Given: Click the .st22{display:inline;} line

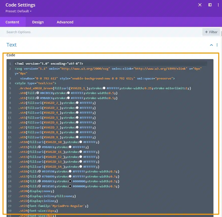Looking at the screenshot, I should point(38,201).
